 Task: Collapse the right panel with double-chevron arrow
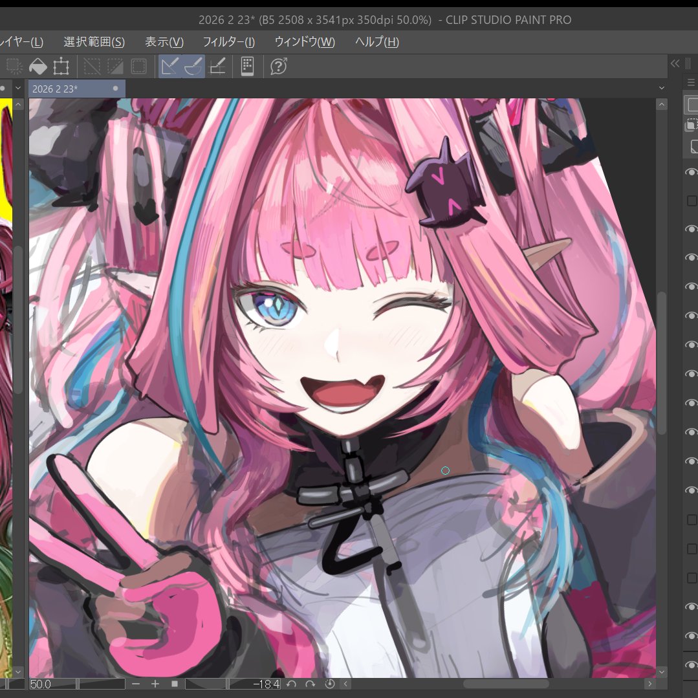coord(675,63)
